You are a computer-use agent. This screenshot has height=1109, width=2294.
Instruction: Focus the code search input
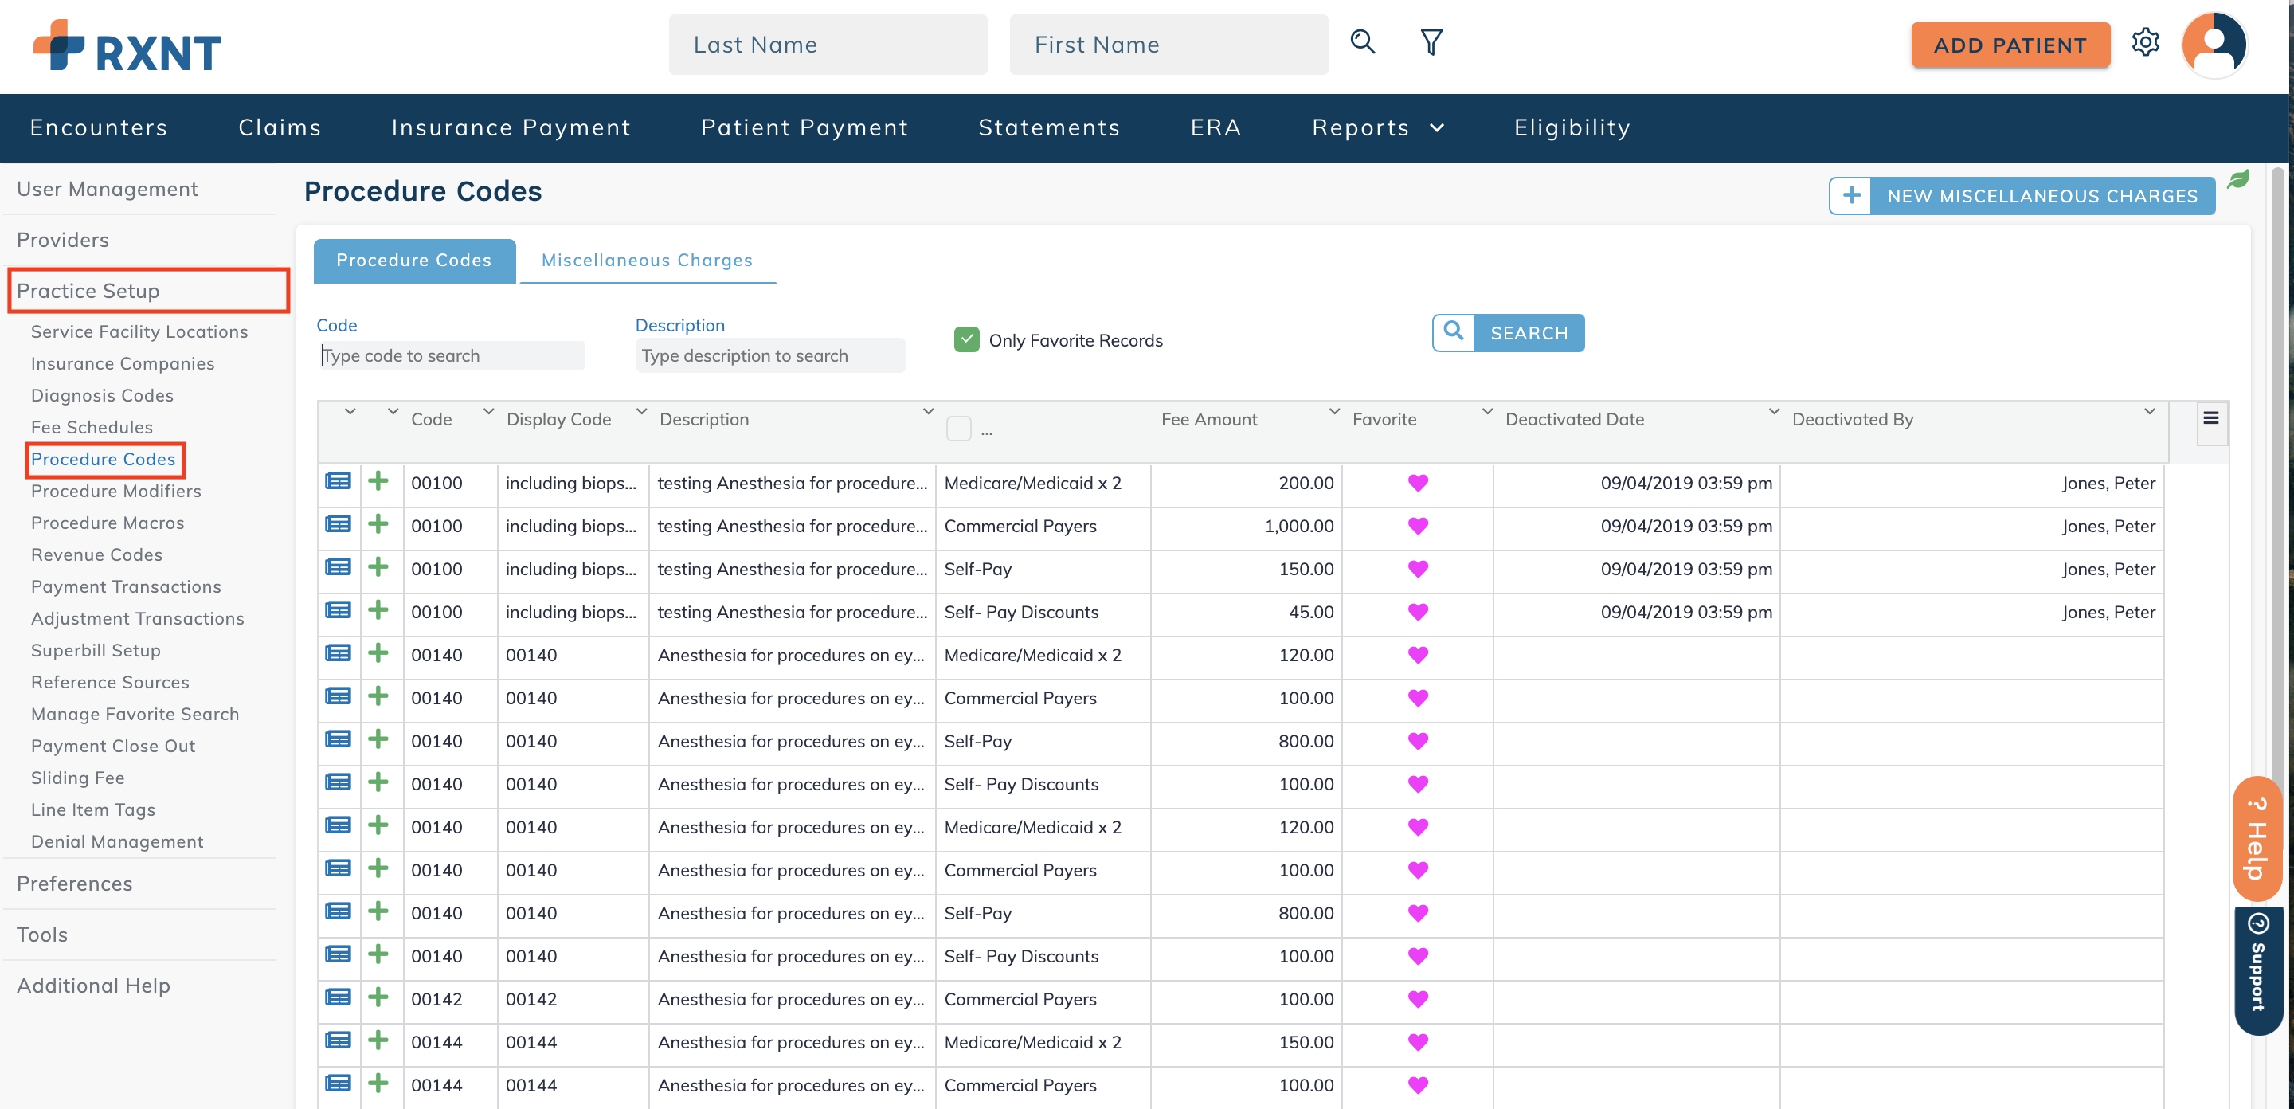pos(452,355)
